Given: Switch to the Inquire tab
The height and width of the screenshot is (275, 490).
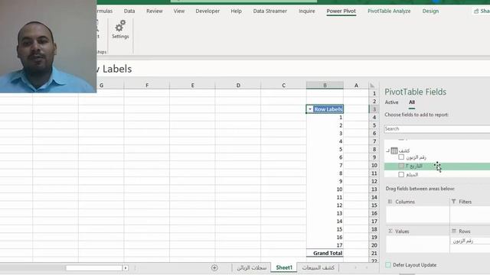Looking at the screenshot, I should [307, 11].
